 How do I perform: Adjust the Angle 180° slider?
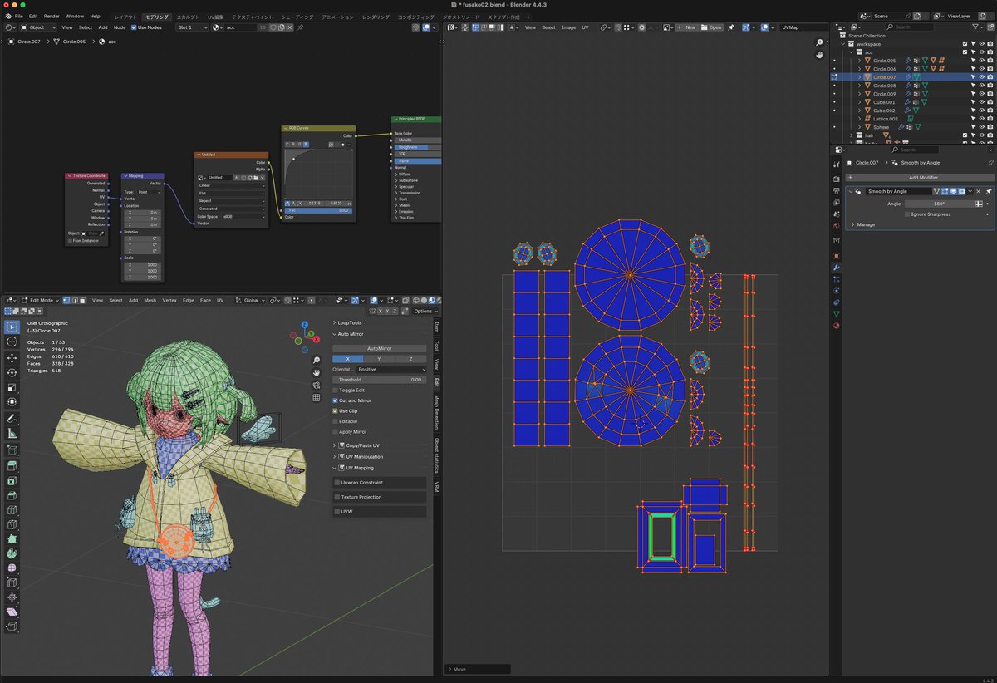point(939,204)
